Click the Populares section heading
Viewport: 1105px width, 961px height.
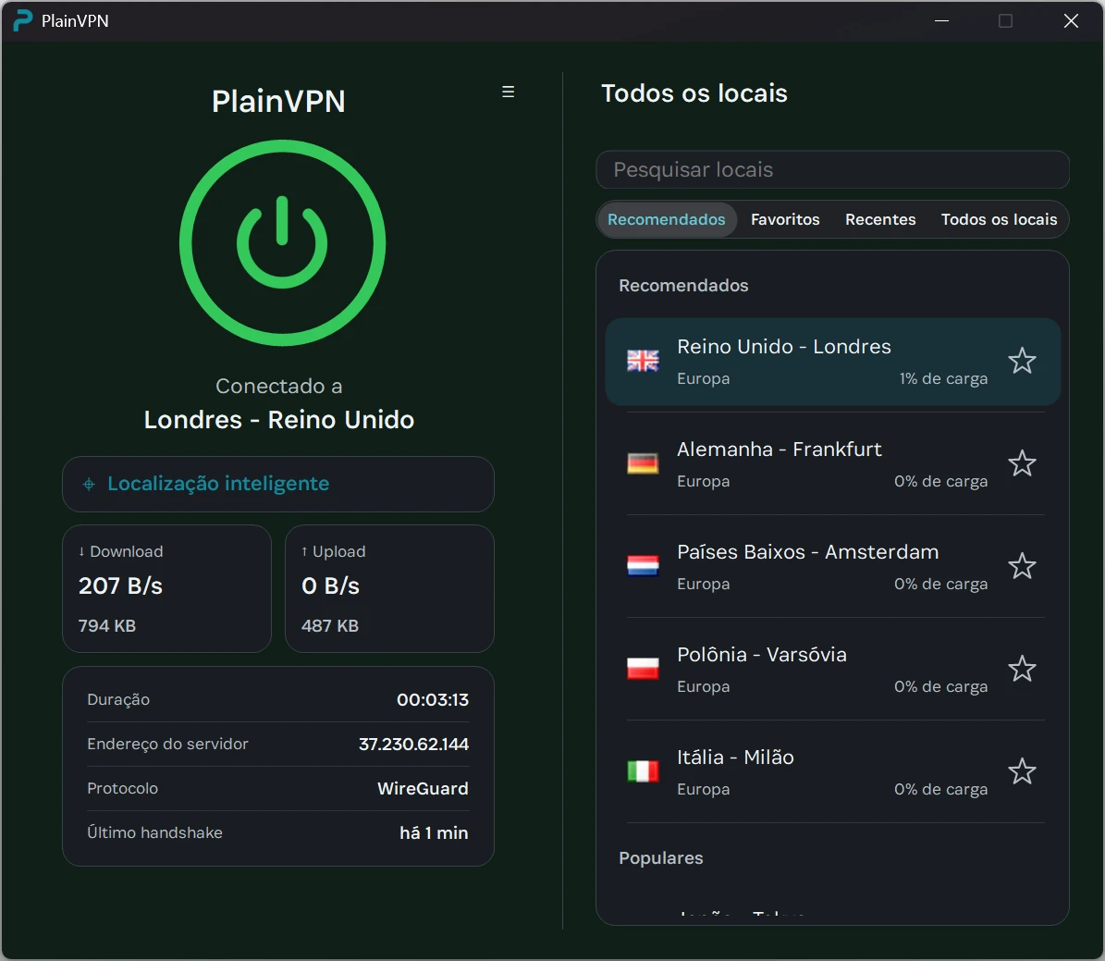pos(661,858)
